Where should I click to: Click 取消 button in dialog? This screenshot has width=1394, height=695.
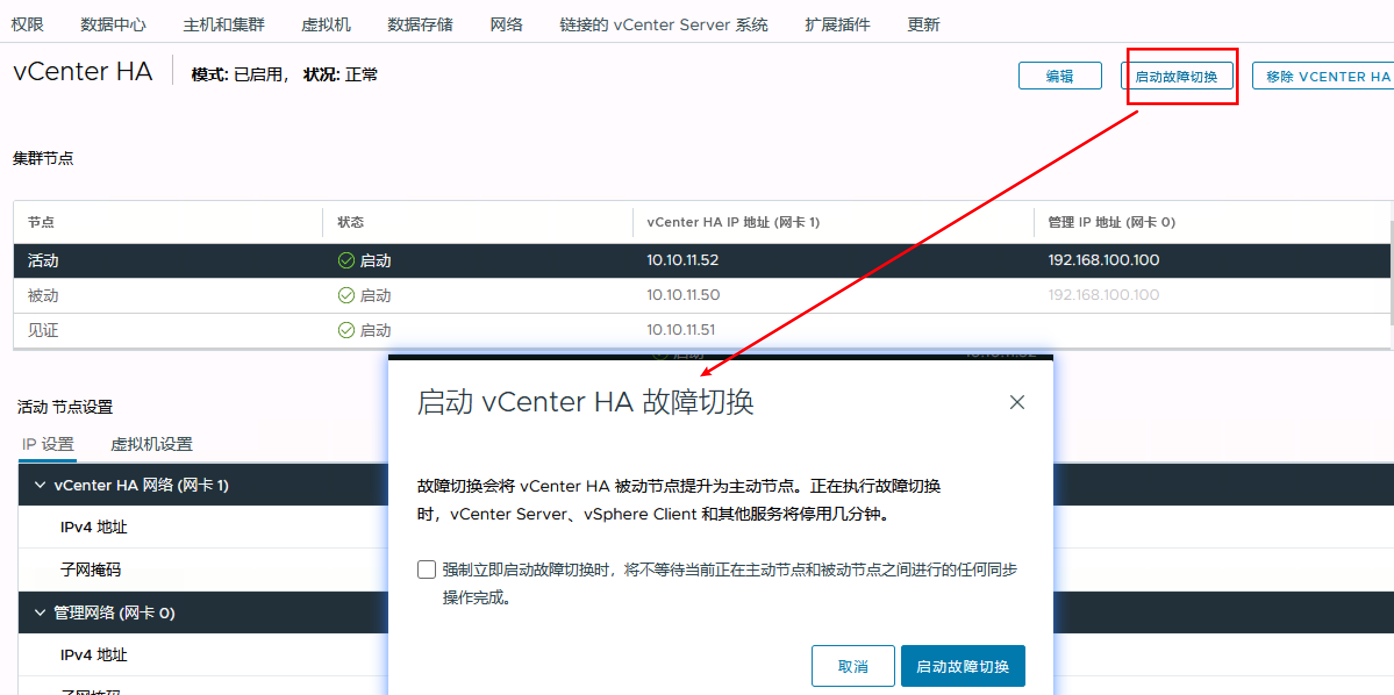(852, 666)
